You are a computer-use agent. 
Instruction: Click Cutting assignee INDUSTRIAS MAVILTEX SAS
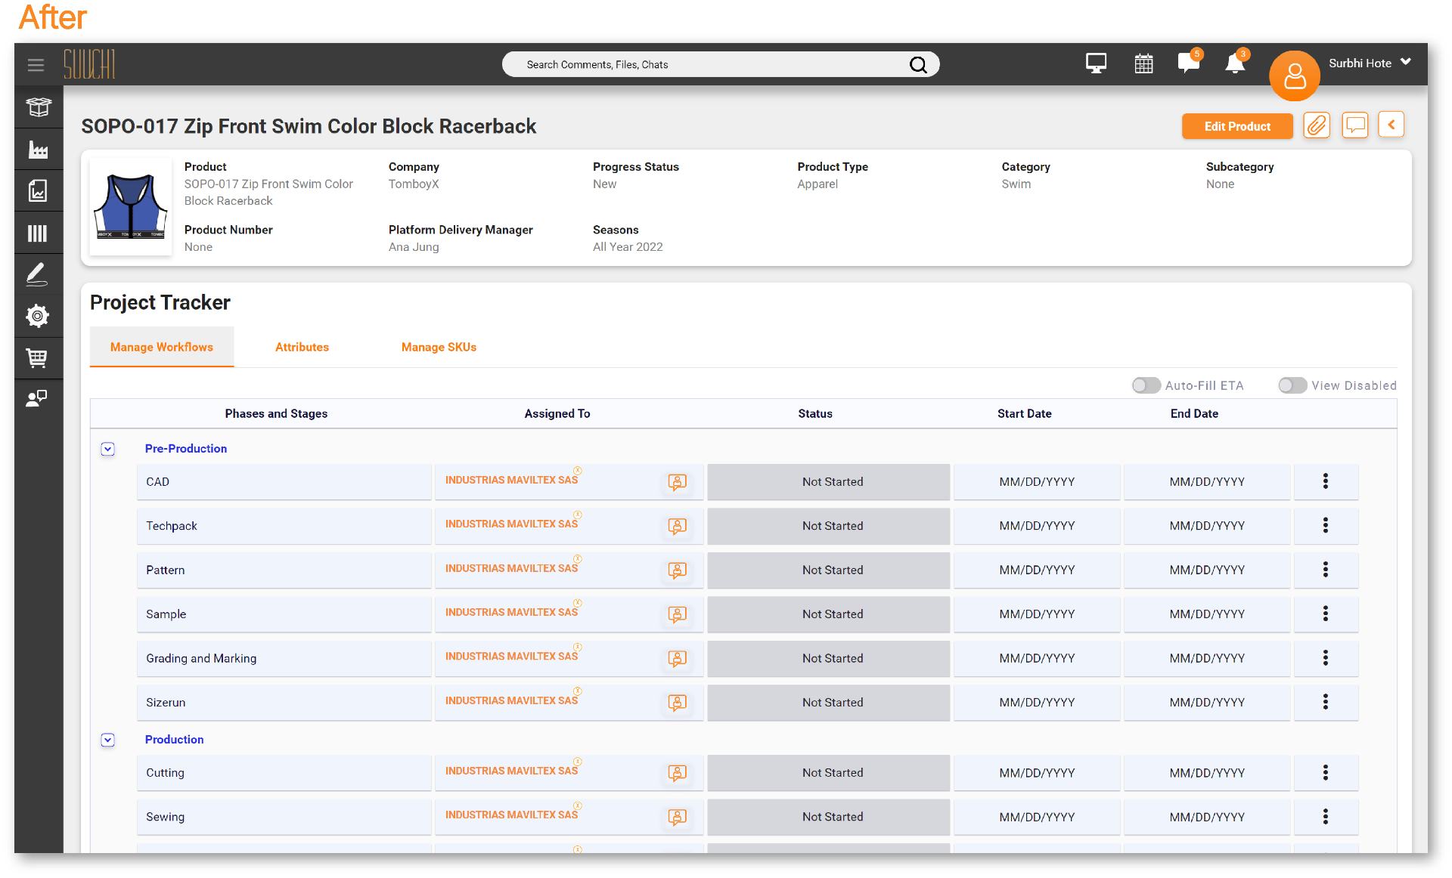(x=511, y=771)
